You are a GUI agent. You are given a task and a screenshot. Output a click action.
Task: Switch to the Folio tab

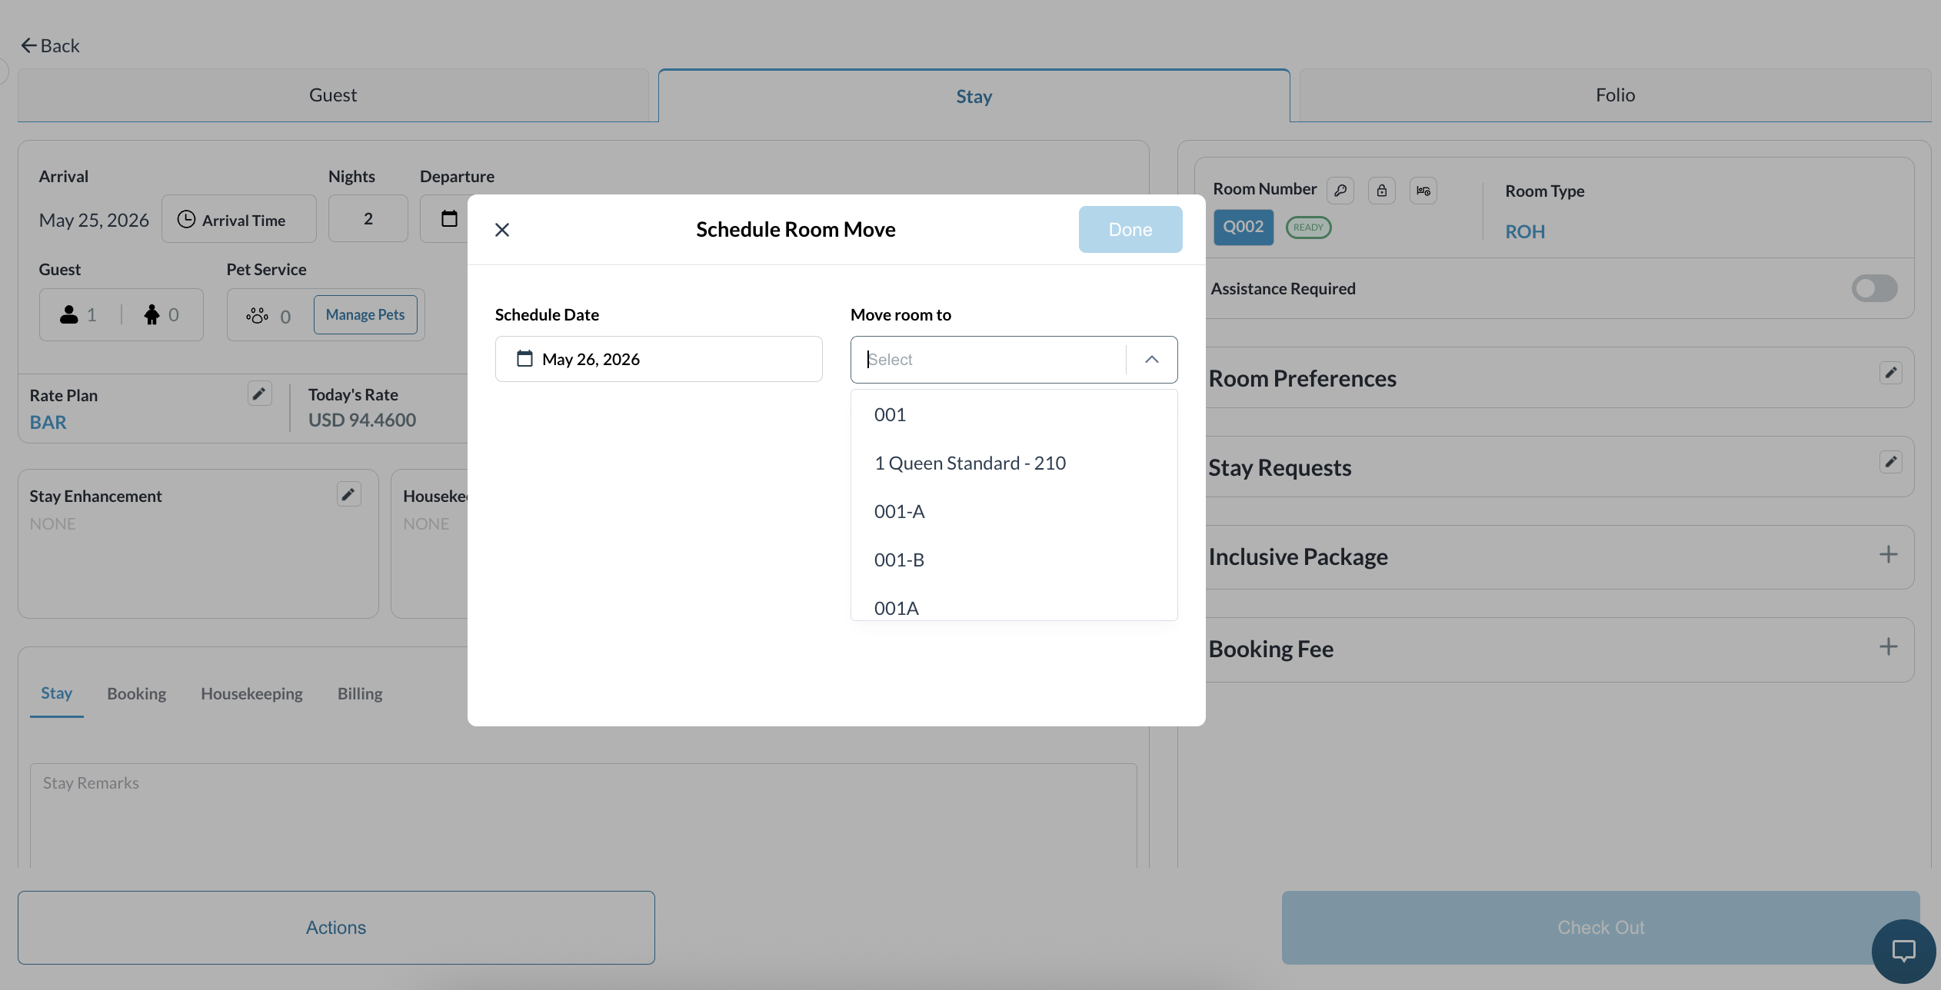pyautogui.click(x=1615, y=95)
